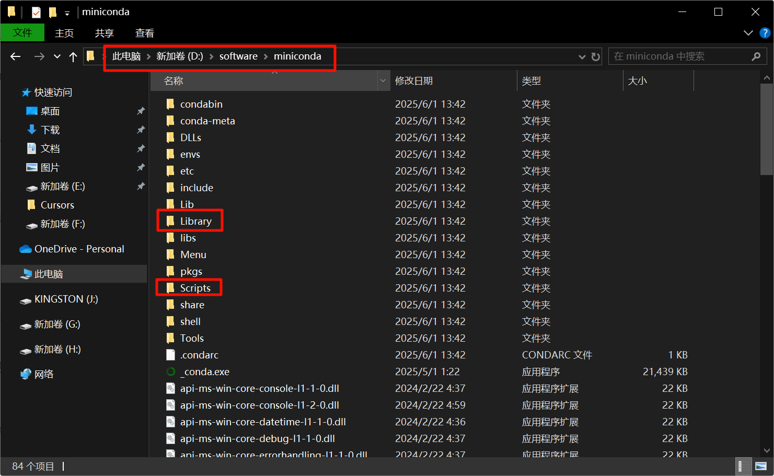Click 新加卷 (D:) in the breadcrumb

tap(180, 56)
